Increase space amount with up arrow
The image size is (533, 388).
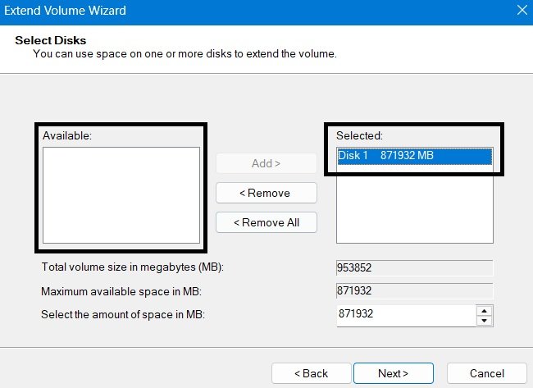pos(484,311)
